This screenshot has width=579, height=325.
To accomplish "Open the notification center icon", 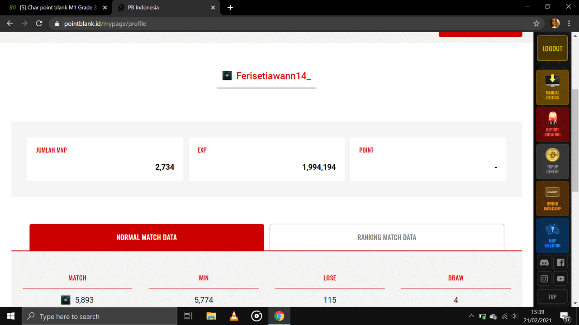I will [565, 316].
